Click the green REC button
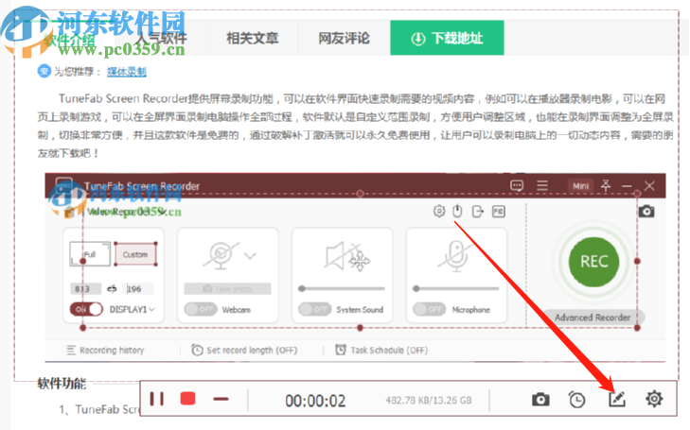This screenshot has height=430, width=690. tap(593, 262)
